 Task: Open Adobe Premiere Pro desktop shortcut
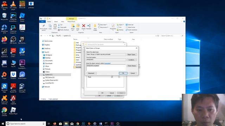pos(22,64)
